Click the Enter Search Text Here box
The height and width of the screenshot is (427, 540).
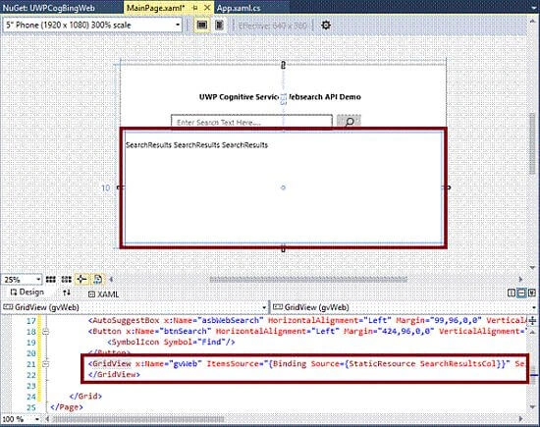click(251, 122)
